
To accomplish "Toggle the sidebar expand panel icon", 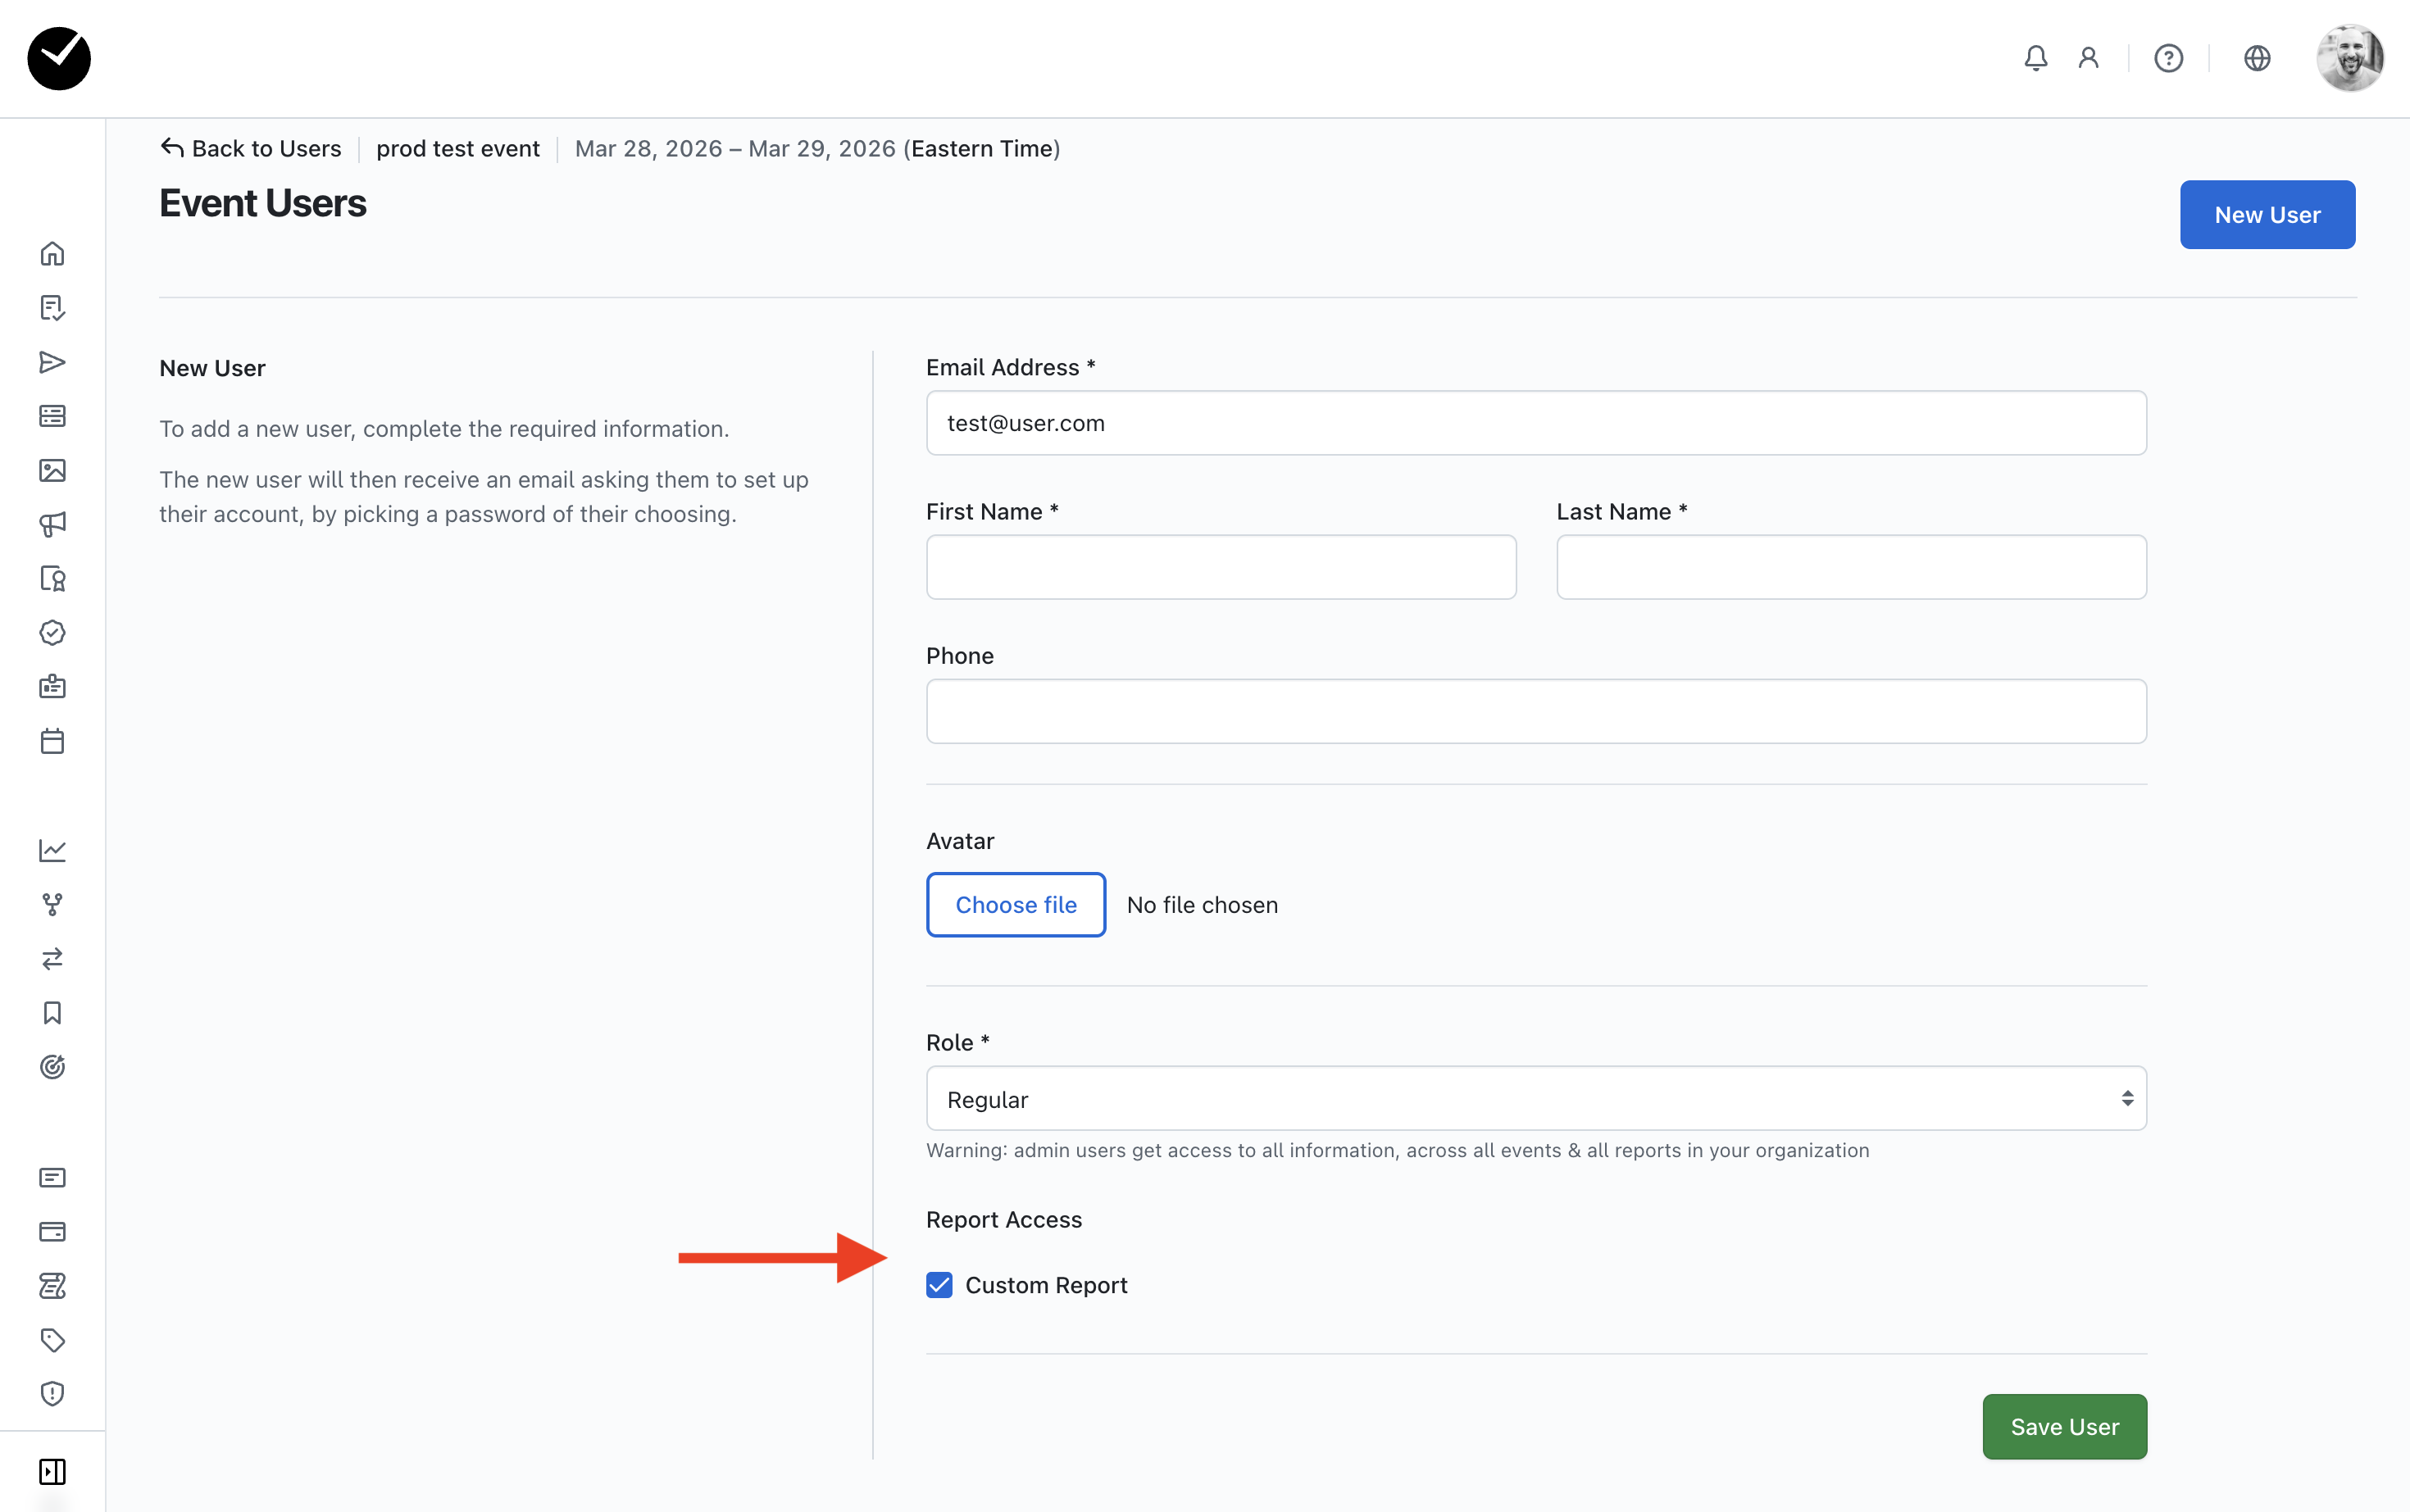I will 52,1471.
